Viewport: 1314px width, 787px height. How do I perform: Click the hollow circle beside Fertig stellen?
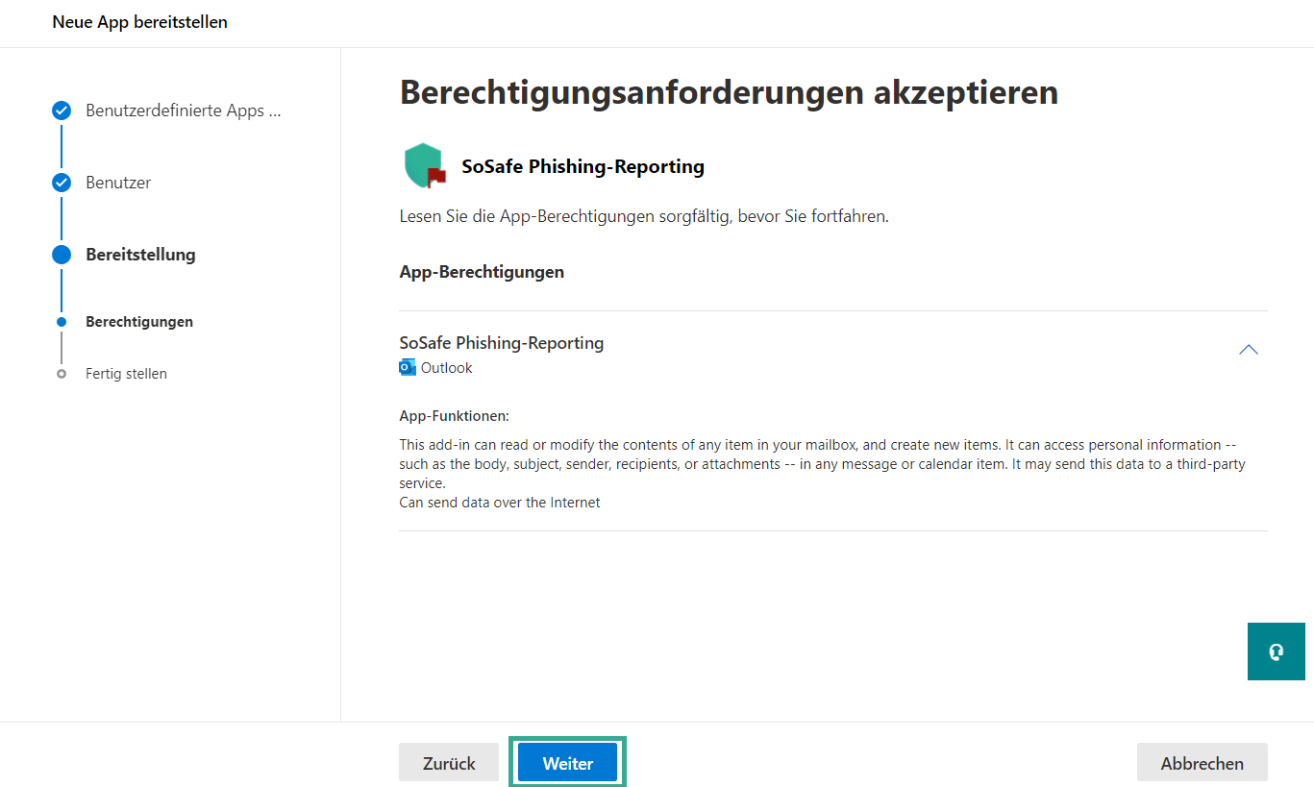[x=62, y=374]
